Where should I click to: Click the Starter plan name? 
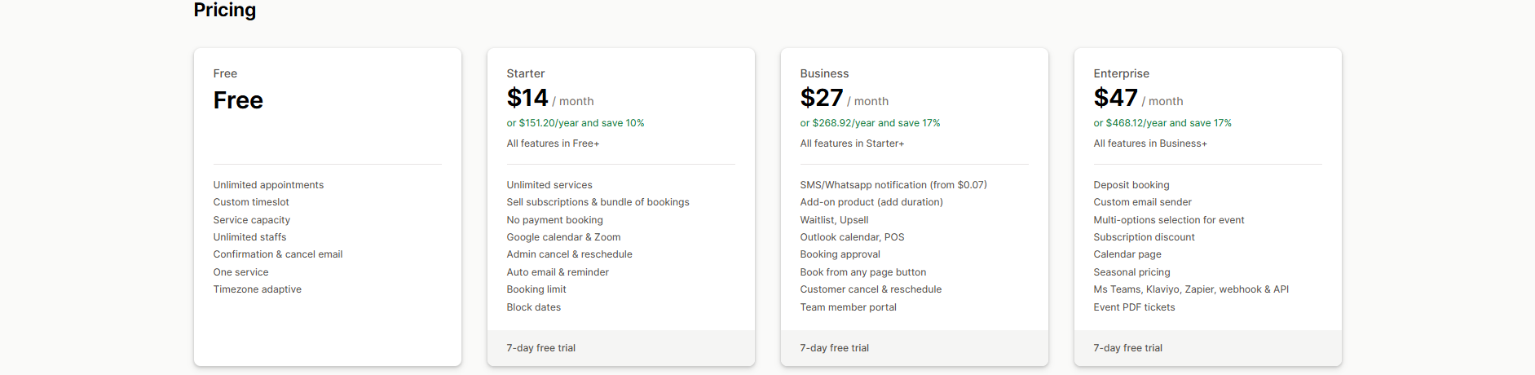pyautogui.click(x=526, y=73)
